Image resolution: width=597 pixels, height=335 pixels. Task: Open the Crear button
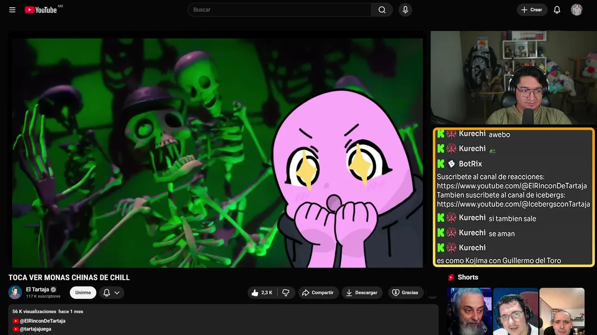532,10
